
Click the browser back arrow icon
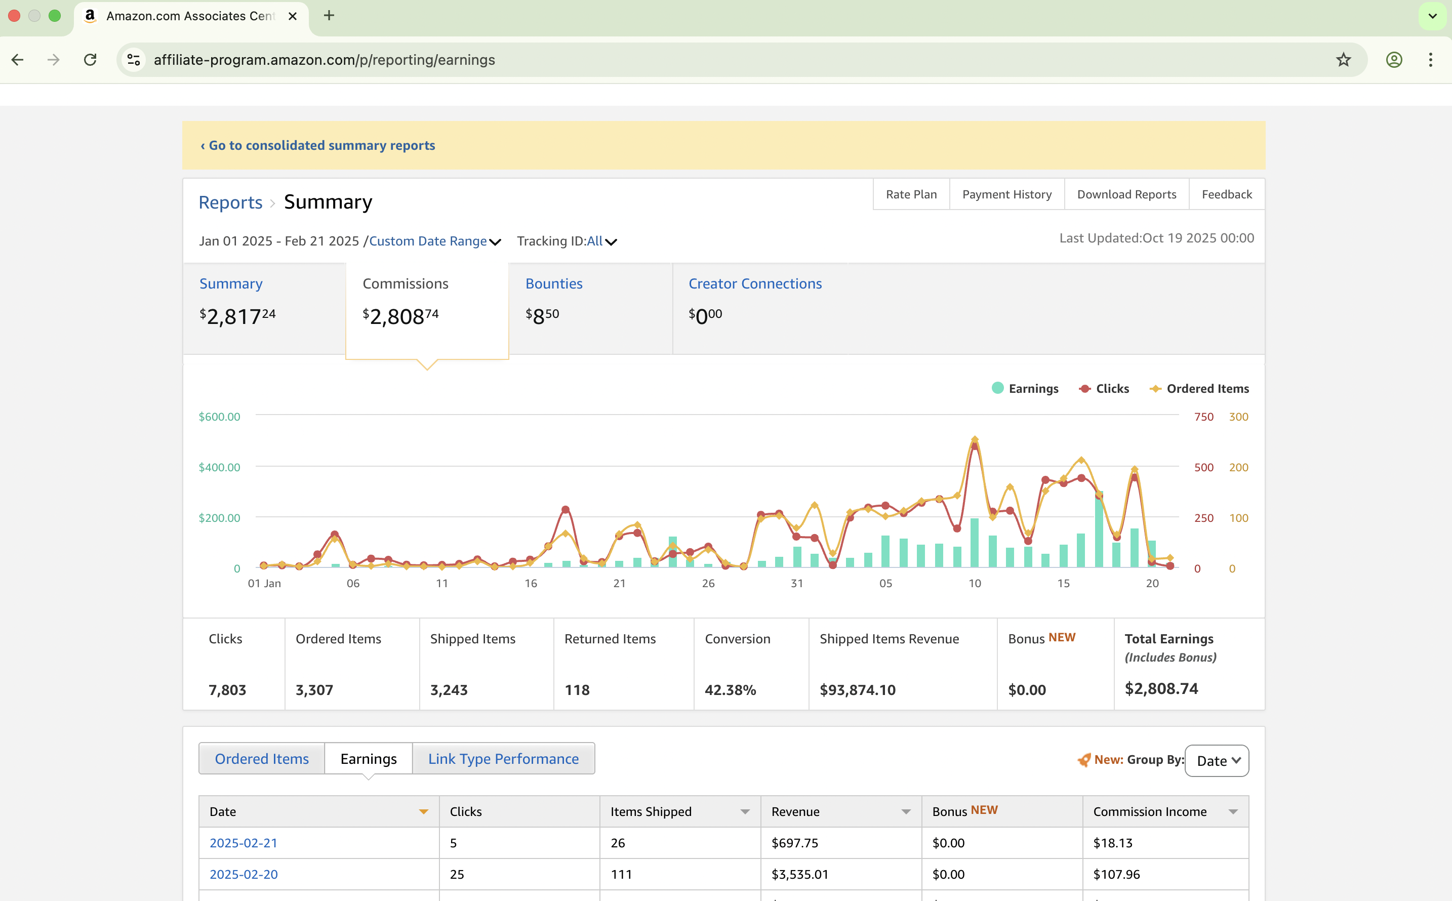point(18,60)
